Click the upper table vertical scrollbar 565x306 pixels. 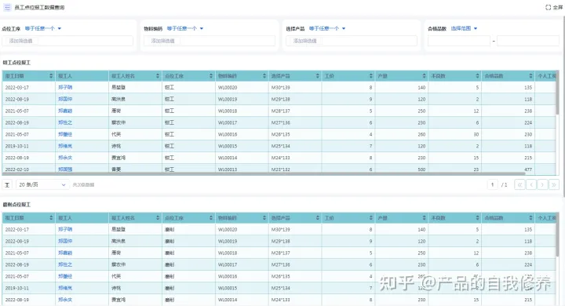pos(557,93)
